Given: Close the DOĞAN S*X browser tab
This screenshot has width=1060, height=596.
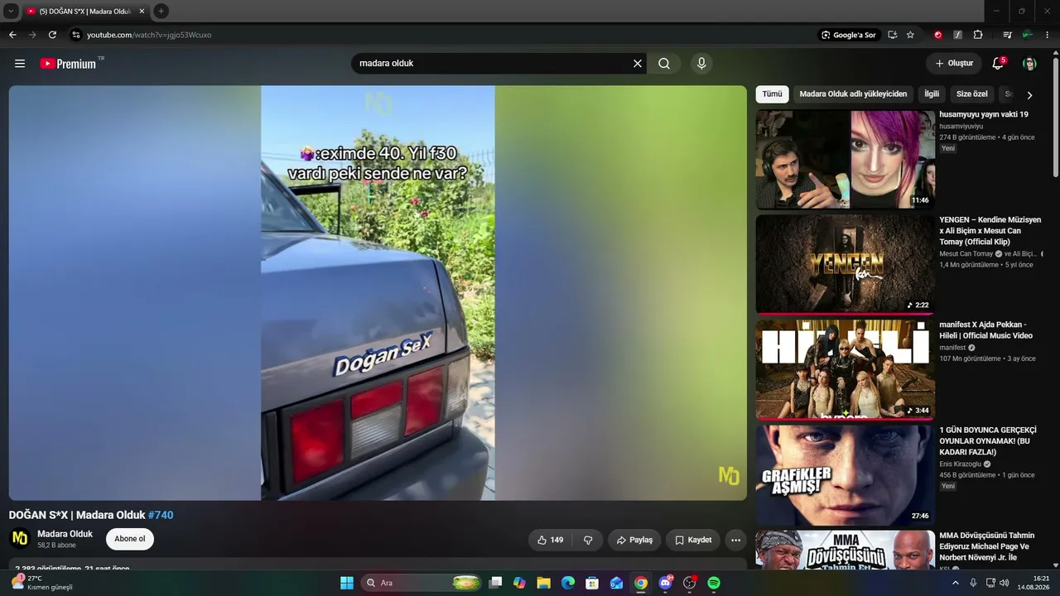Looking at the screenshot, I should pyautogui.click(x=142, y=11).
